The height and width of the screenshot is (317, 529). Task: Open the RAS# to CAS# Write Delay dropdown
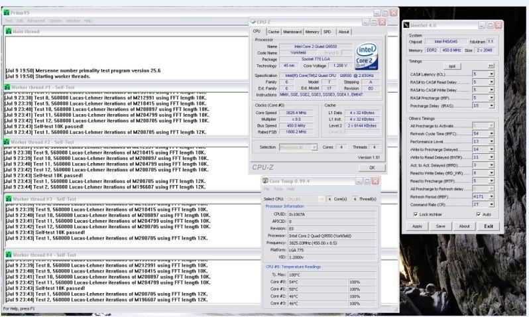pyautogui.click(x=491, y=90)
